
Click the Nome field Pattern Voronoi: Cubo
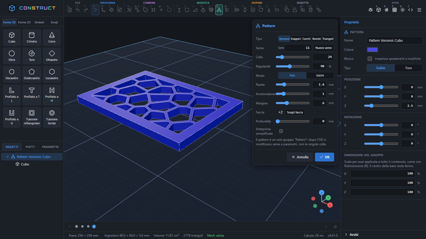(x=395, y=40)
